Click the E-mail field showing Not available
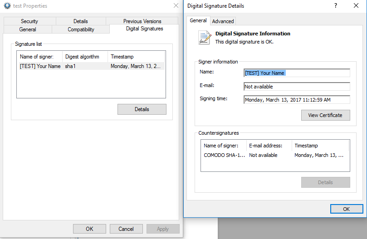The width and height of the screenshot is (367, 239). 297,87
